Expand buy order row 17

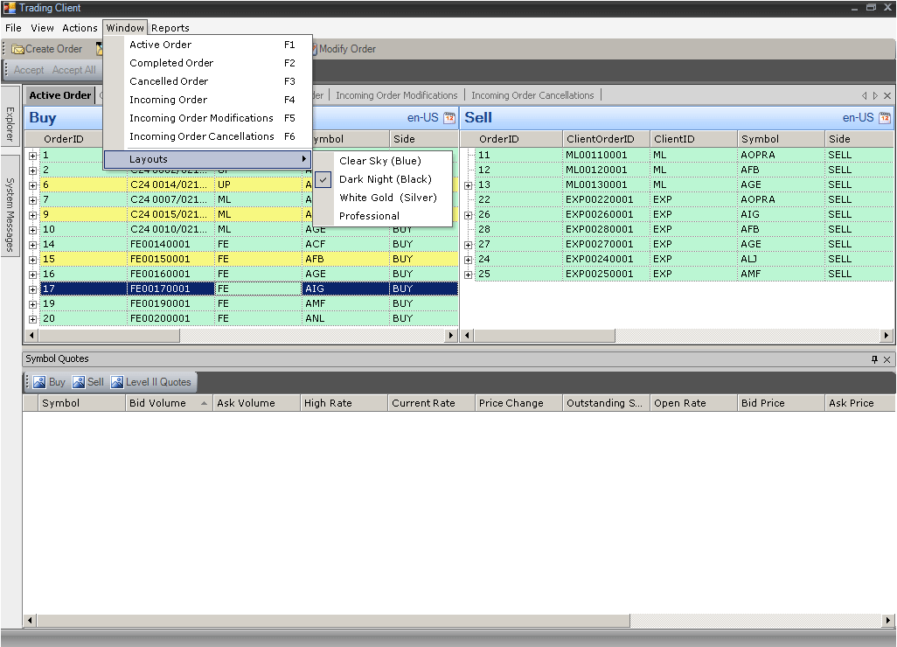(x=32, y=289)
